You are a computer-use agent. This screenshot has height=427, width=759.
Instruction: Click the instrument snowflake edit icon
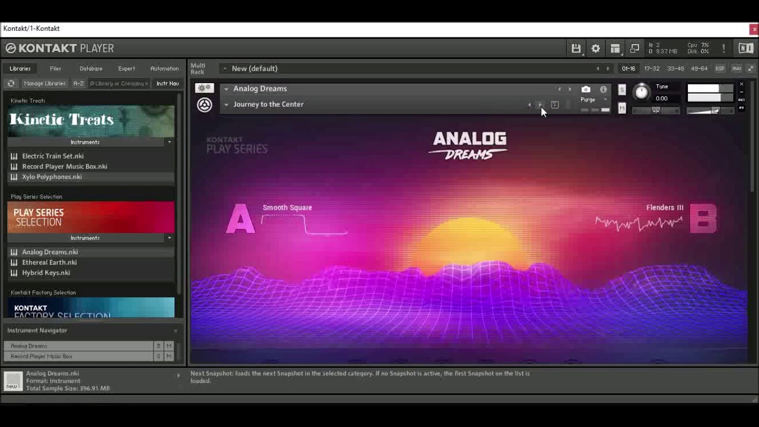click(x=205, y=88)
